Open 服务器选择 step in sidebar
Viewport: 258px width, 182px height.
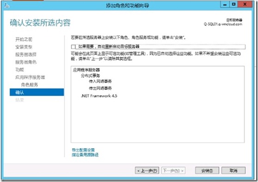coord(26,54)
